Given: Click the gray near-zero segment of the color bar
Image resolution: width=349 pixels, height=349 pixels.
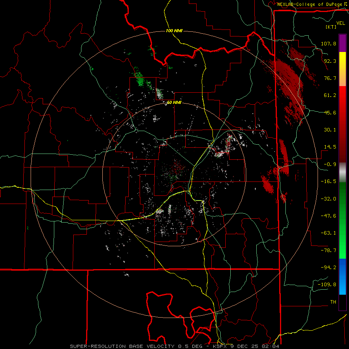Looking at the screenshot, I should tap(342, 173).
